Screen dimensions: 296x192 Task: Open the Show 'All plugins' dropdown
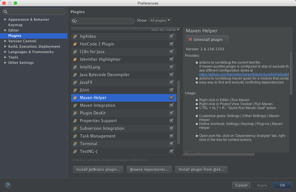[160, 20]
